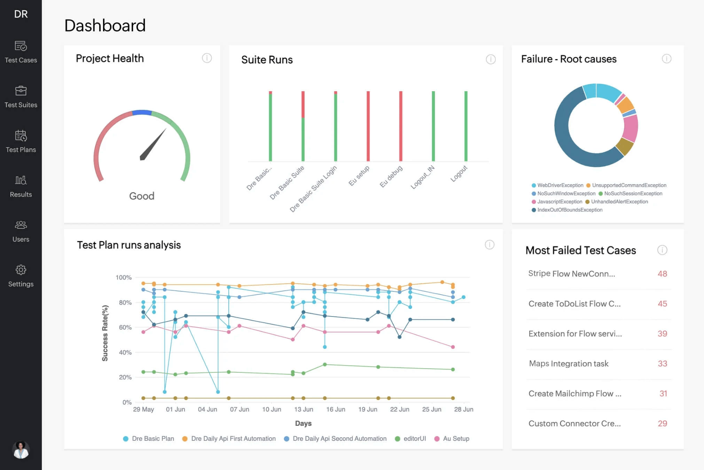
Task: Open the Test Suites section
Action: click(x=21, y=96)
